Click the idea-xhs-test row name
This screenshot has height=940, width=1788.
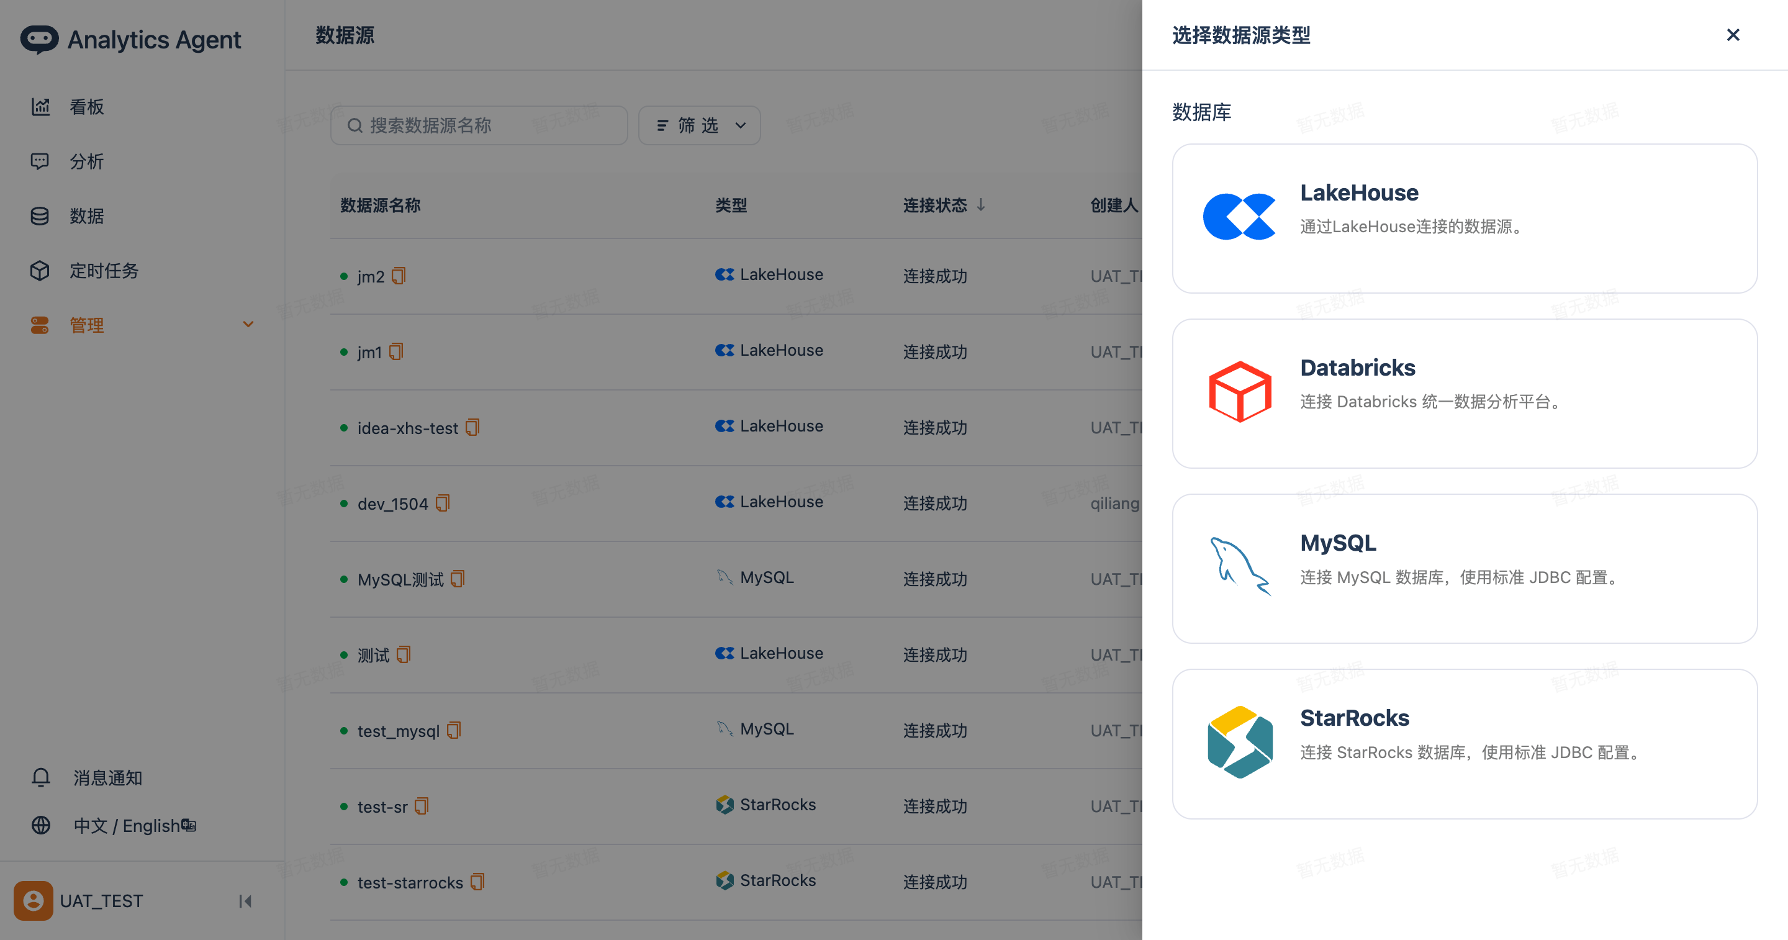(x=407, y=428)
